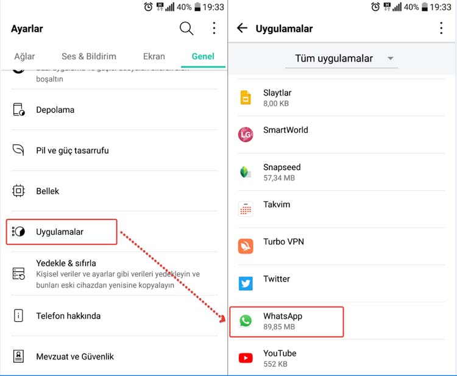Expand the Tüm uygulamalar dropdown

(341, 59)
